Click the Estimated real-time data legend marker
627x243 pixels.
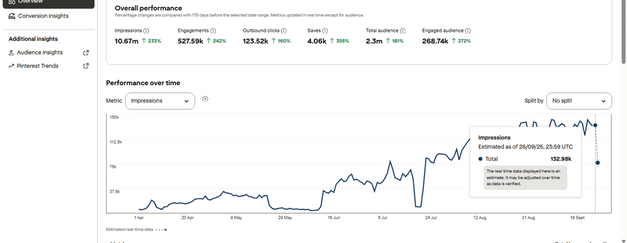click(x=165, y=230)
